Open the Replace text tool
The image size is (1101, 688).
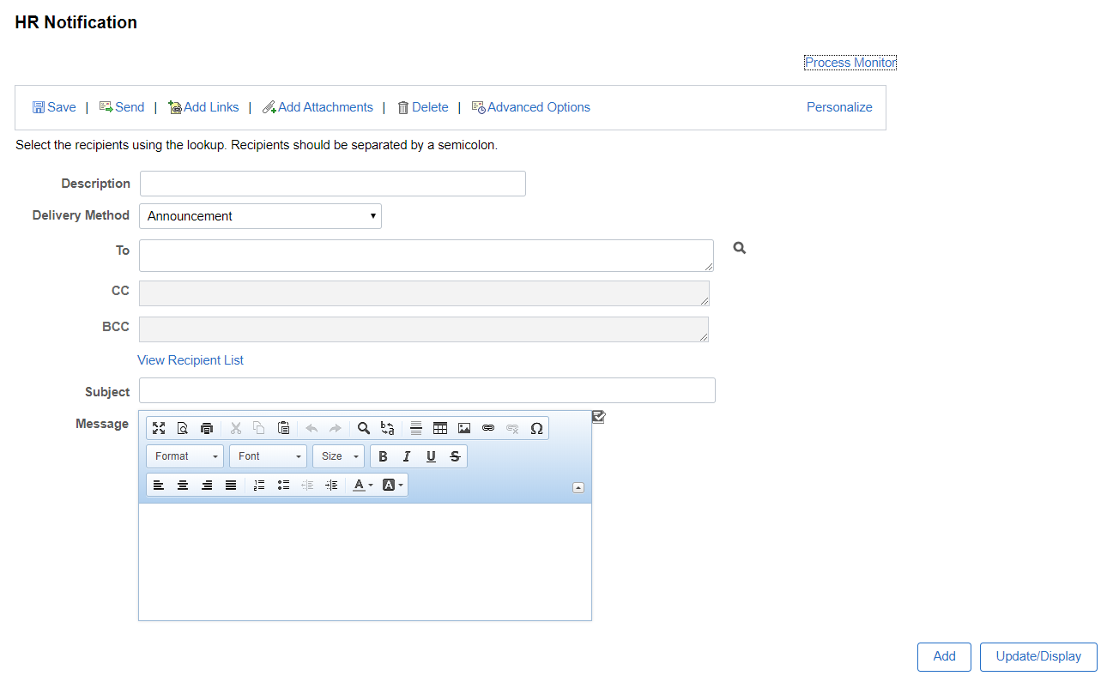click(x=388, y=428)
